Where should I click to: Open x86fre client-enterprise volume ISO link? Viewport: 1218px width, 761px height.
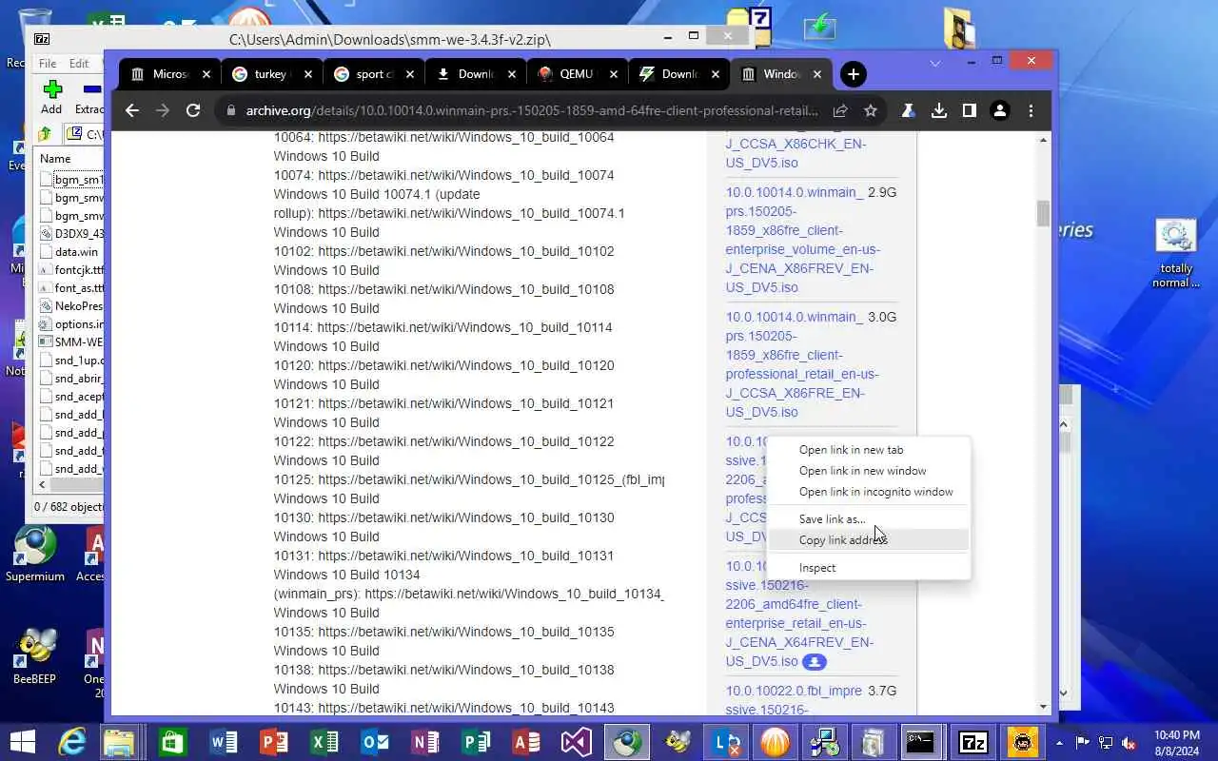point(802,240)
